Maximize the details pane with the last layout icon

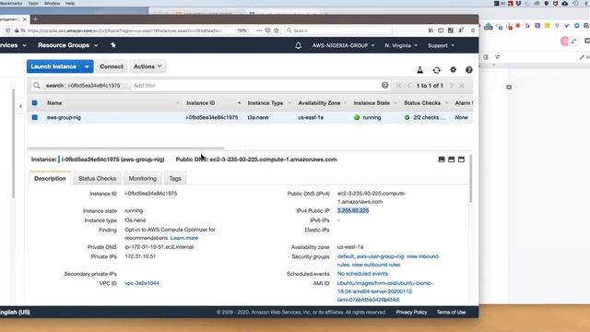pos(461,160)
